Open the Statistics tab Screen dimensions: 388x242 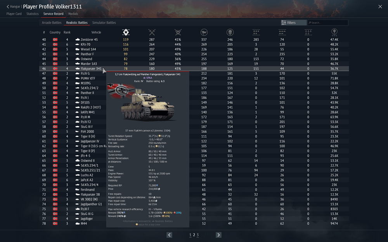point(33,14)
